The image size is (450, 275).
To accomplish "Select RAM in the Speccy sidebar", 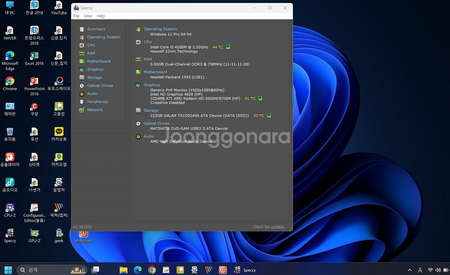I will click(91, 53).
